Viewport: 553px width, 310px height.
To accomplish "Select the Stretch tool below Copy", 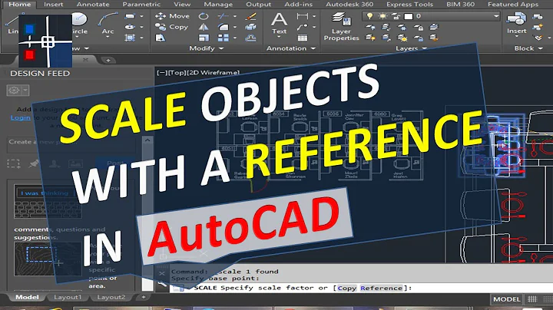I will click(161, 38).
